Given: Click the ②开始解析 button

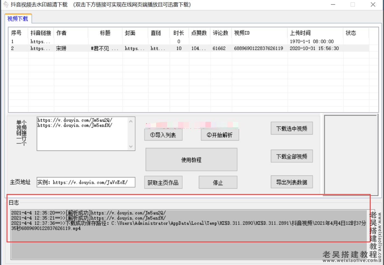Looking at the screenshot, I should point(220,135).
